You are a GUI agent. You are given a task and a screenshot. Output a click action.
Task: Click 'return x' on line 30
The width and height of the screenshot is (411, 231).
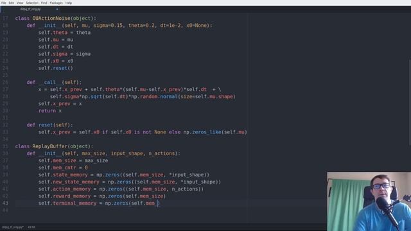tap(50, 111)
